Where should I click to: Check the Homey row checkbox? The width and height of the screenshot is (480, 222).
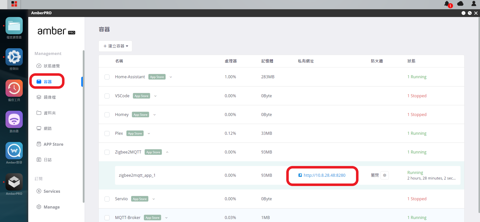coord(107,115)
